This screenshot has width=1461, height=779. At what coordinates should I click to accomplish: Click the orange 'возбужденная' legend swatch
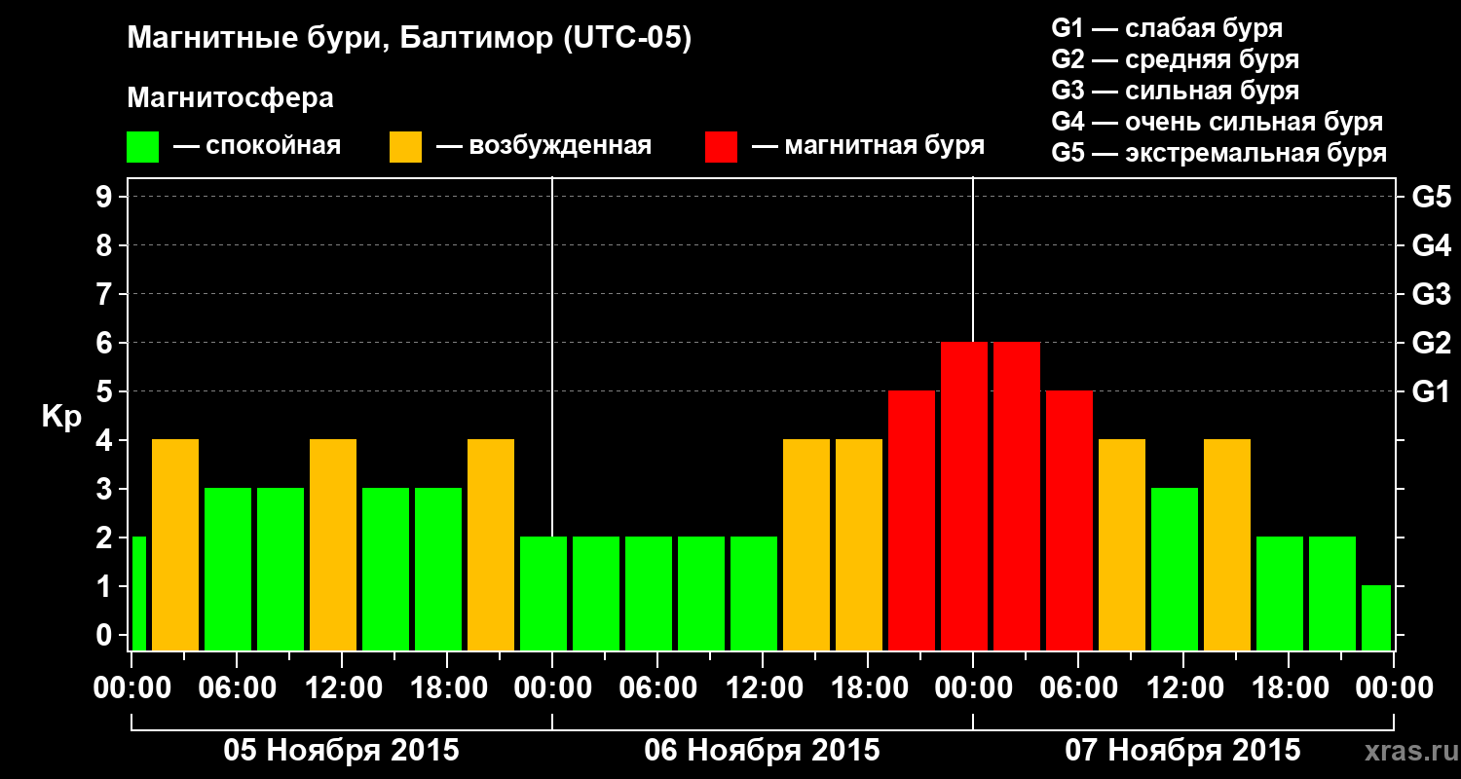pos(405,147)
